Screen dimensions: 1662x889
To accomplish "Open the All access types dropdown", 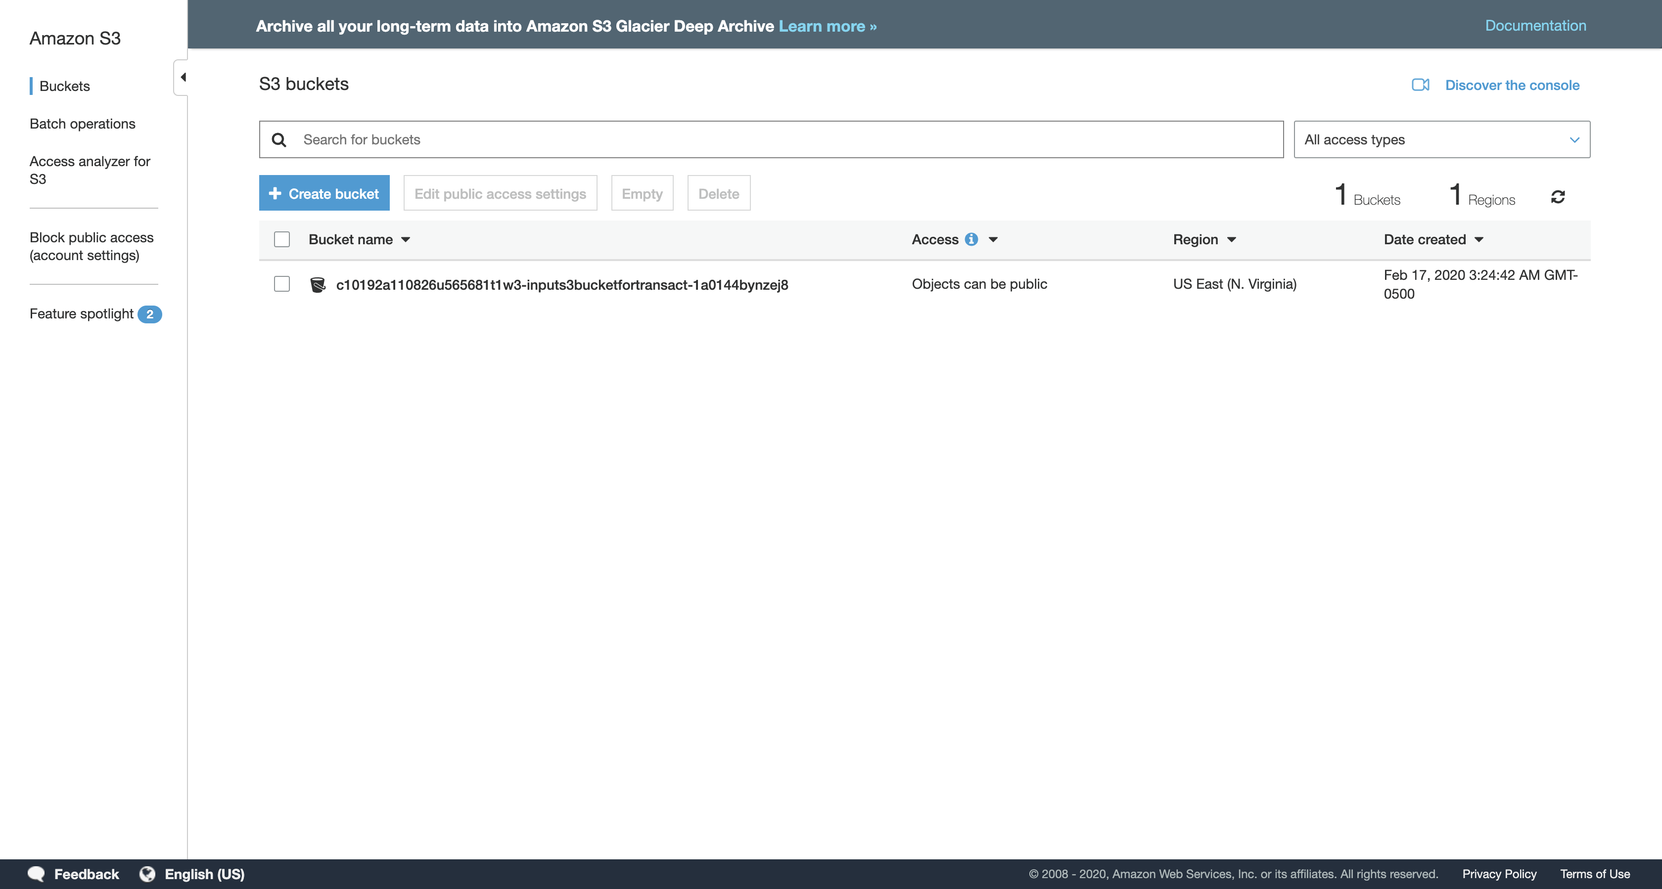I will pyautogui.click(x=1441, y=139).
